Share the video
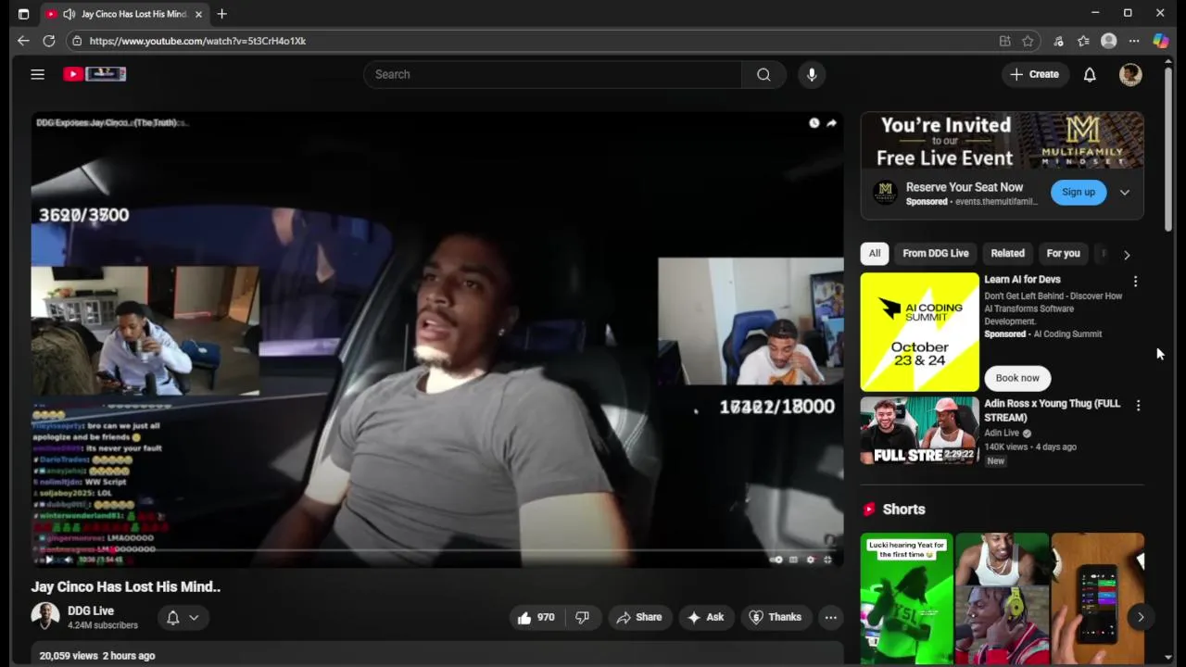The height and width of the screenshot is (667, 1186). tap(639, 617)
